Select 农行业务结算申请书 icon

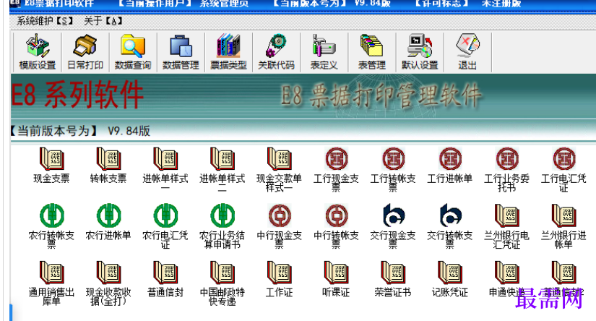tap(223, 215)
